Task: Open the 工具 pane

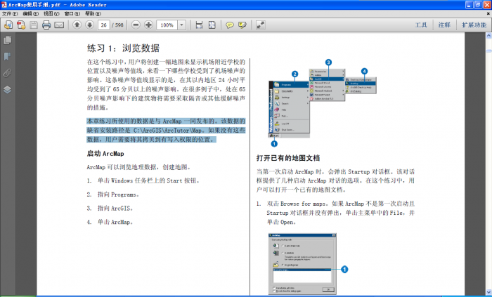Action: (x=421, y=25)
